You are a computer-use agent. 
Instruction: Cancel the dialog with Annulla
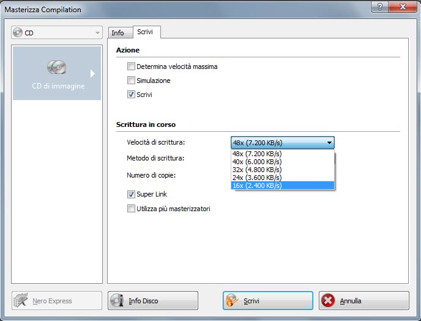364,301
